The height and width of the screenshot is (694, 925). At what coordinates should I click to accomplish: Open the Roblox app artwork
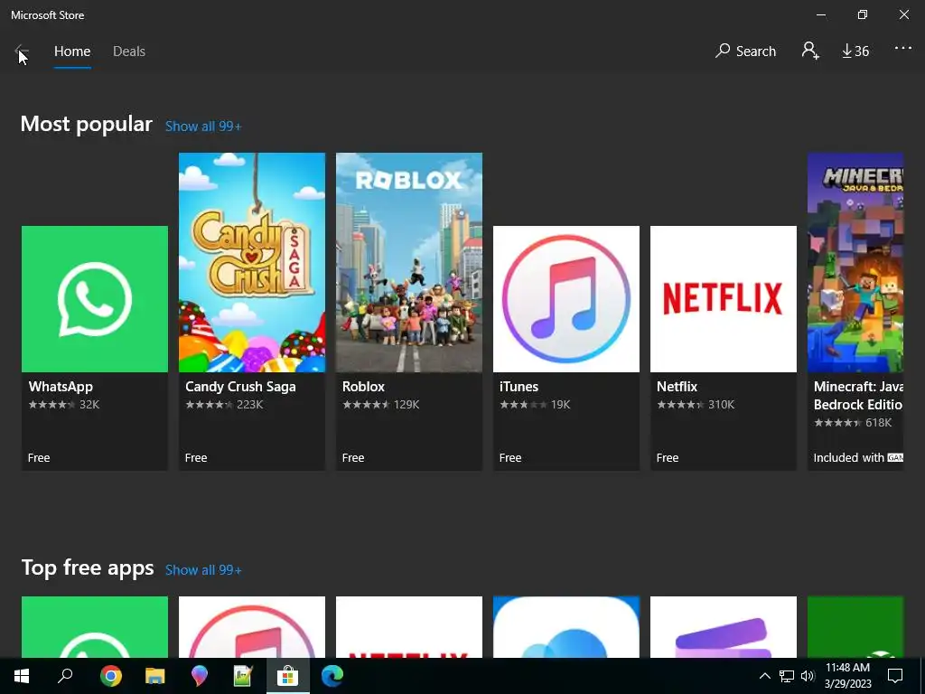pos(409,262)
